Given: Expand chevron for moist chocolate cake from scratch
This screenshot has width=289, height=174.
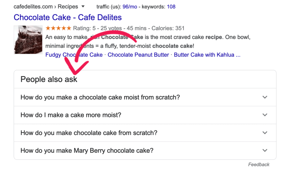Looking at the screenshot, I should pyautogui.click(x=265, y=97).
